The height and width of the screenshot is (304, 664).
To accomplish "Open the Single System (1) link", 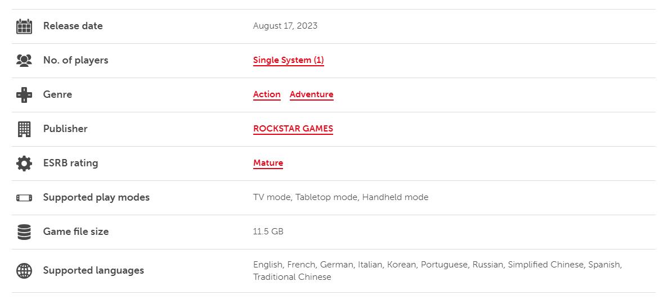I will click(x=288, y=60).
